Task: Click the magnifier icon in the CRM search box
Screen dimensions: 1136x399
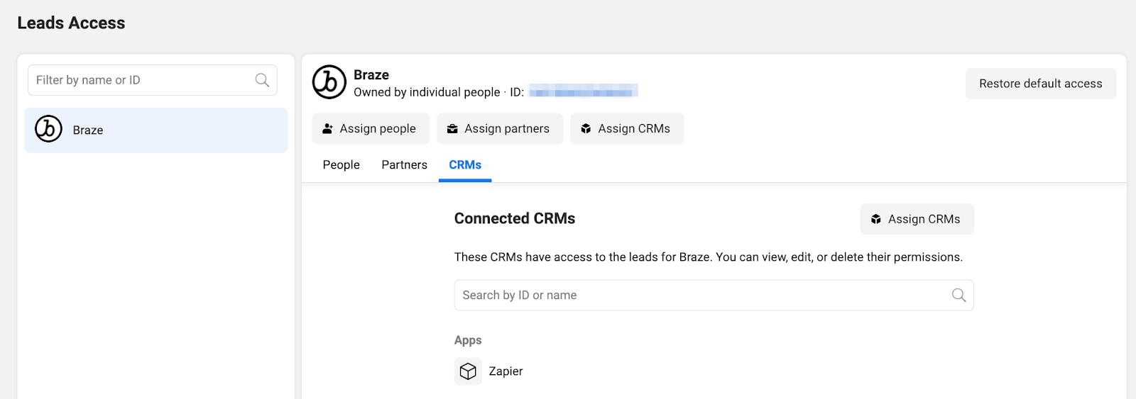Action: coord(958,295)
